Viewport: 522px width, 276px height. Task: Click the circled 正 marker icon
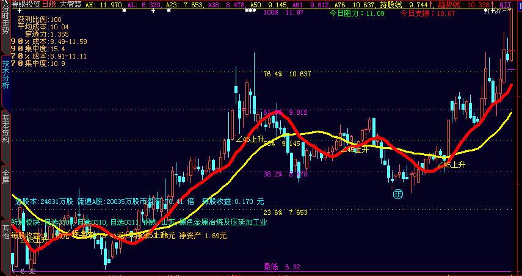pyautogui.click(x=398, y=194)
